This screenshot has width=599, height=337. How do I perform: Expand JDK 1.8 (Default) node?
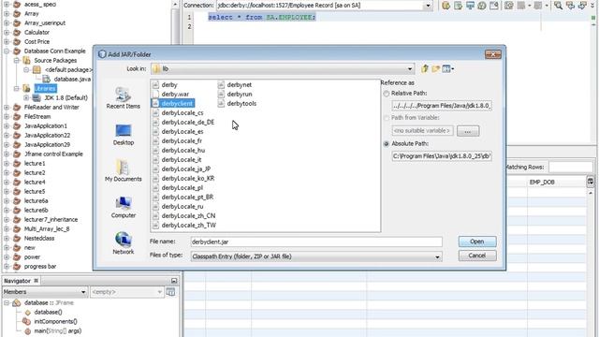[x=26, y=97]
